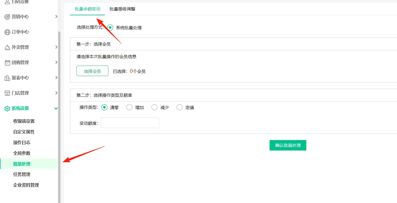The height and width of the screenshot is (203, 397).
Task: Collapse the 系统设置 menu chevron
Action: tap(56, 108)
